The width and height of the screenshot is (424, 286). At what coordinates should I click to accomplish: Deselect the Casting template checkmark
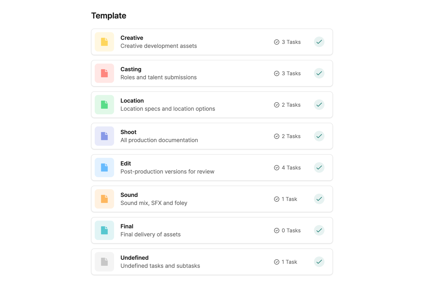(x=319, y=73)
